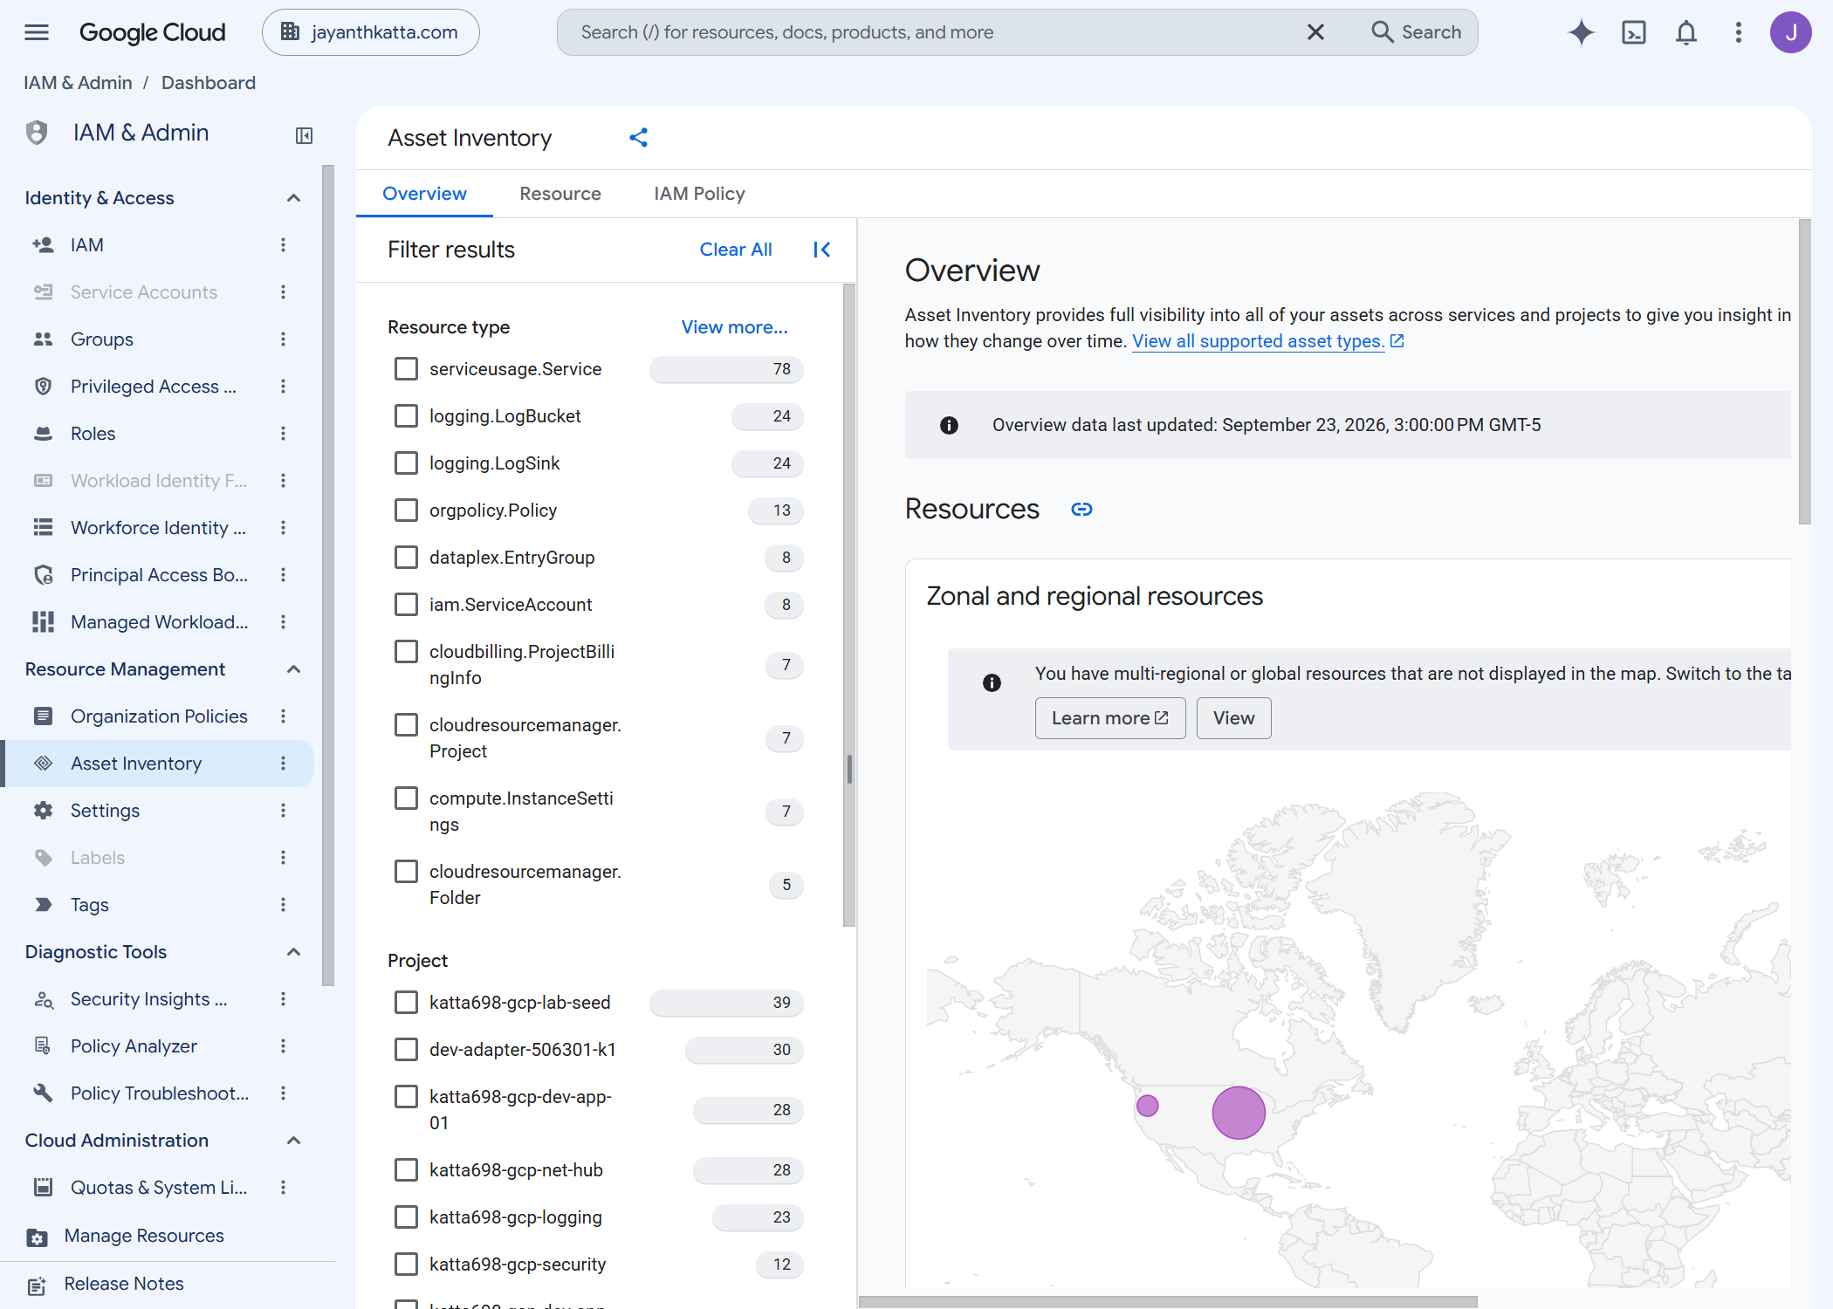The width and height of the screenshot is (1833, 1309).
Task: Check the logging.LogSink filter checkbox
Action: tap(406, 463)
